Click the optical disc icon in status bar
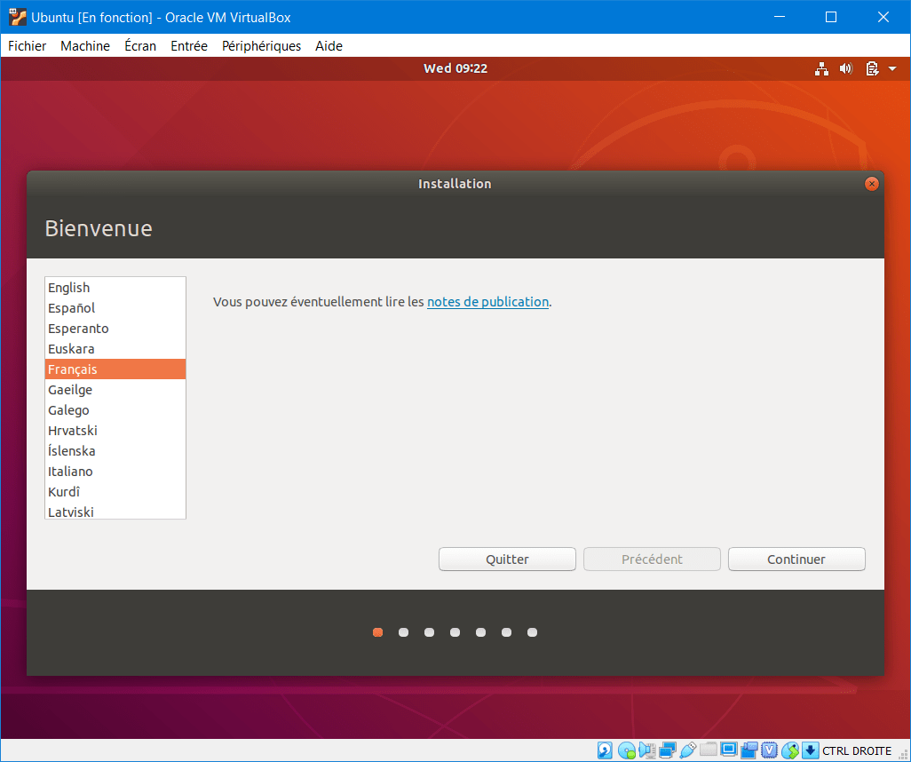This screenshot has height=762, width=911. point(626,750)
